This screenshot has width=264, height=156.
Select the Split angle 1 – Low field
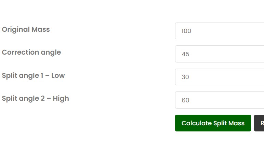click(x=219, y=77)
